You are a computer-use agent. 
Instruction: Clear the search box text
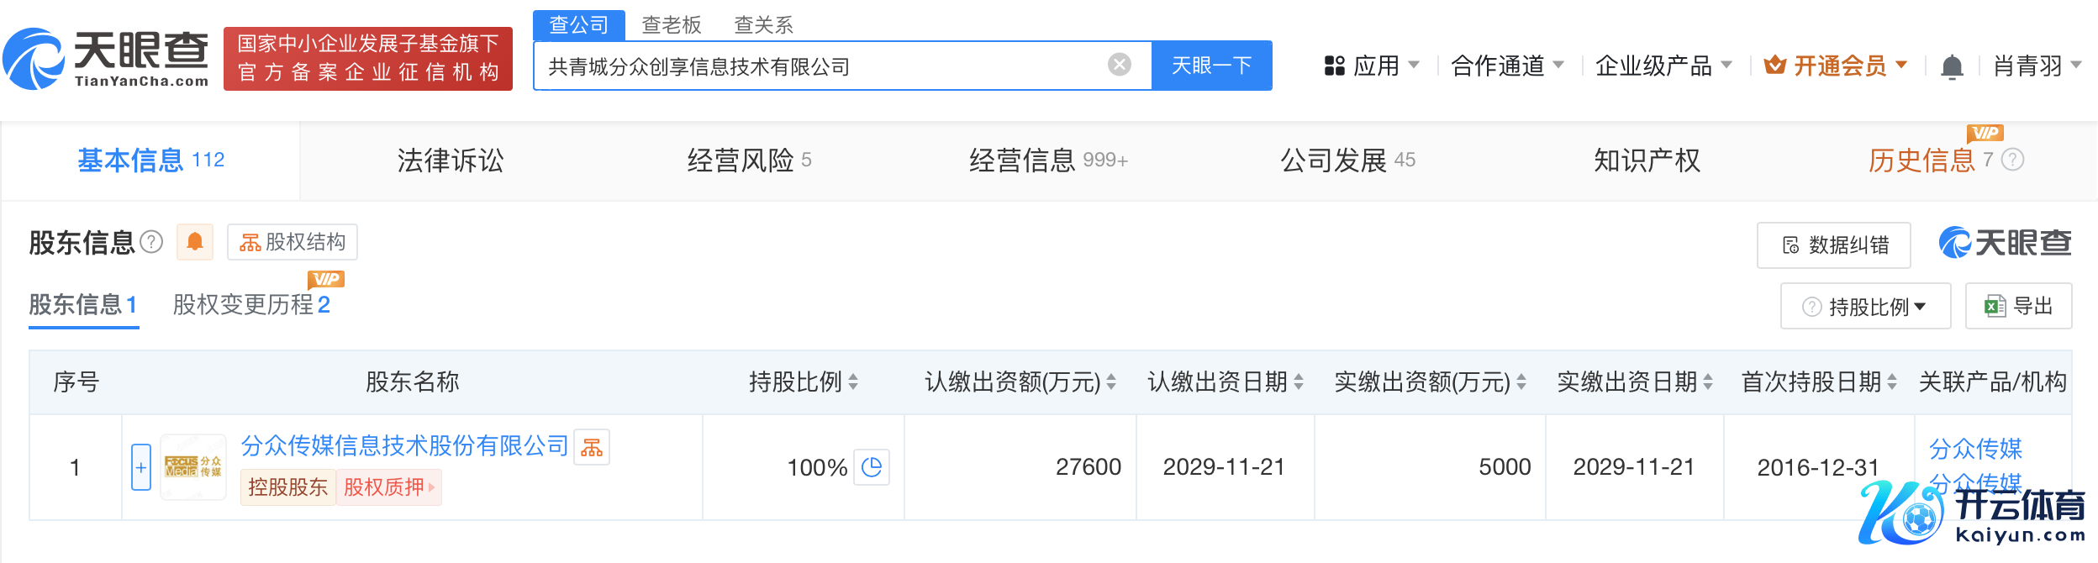(x=1119, y=65)
